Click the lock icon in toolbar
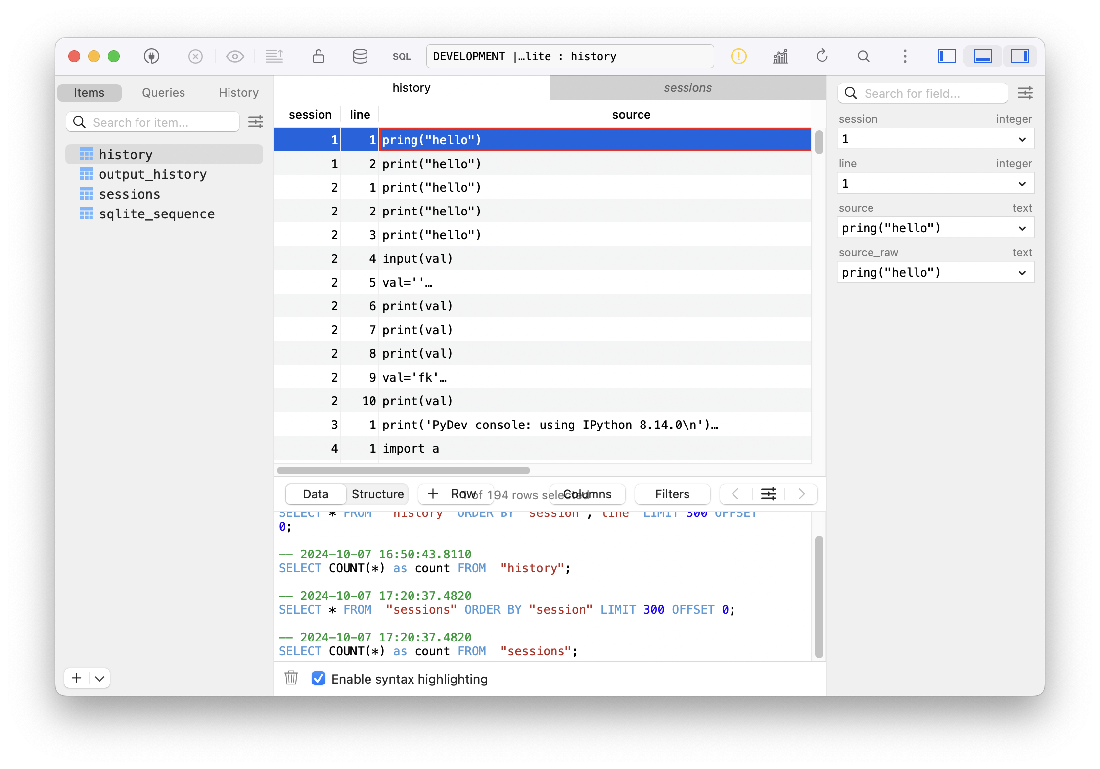Image resolution: width=1100 pixels, height=769 pixels. tap(319, 56)
